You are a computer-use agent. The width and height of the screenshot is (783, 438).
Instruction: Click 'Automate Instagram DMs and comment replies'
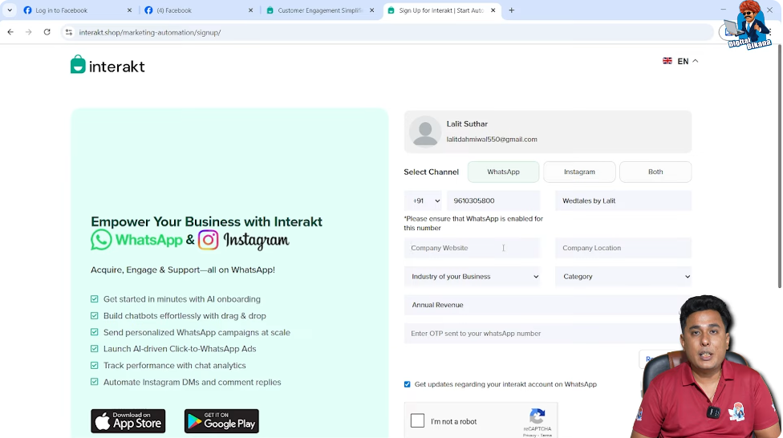(x=193, y=382)
